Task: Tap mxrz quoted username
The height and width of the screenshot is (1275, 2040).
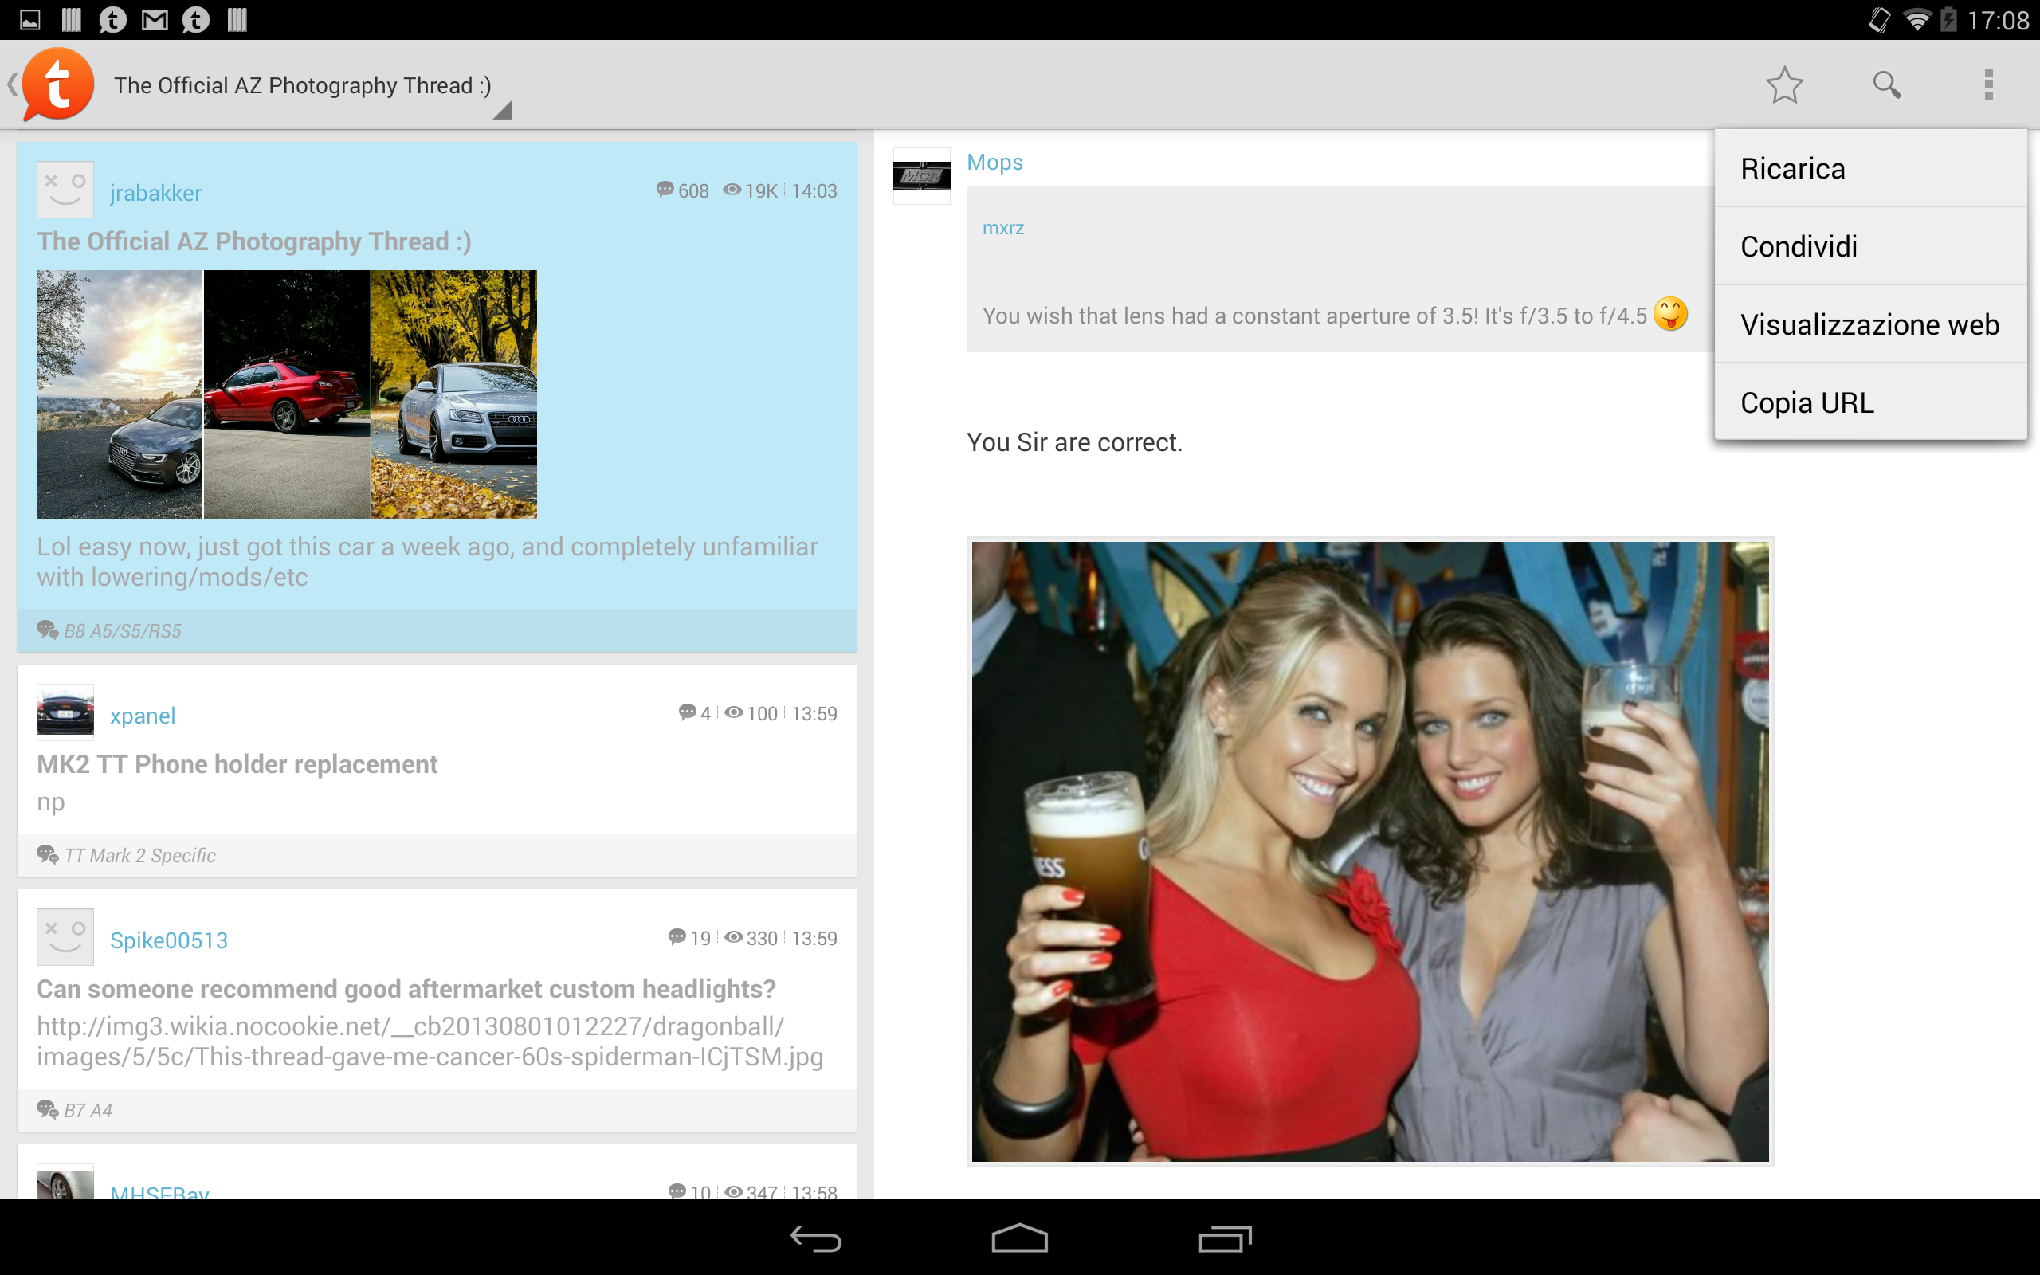Action: [1003, 228]
